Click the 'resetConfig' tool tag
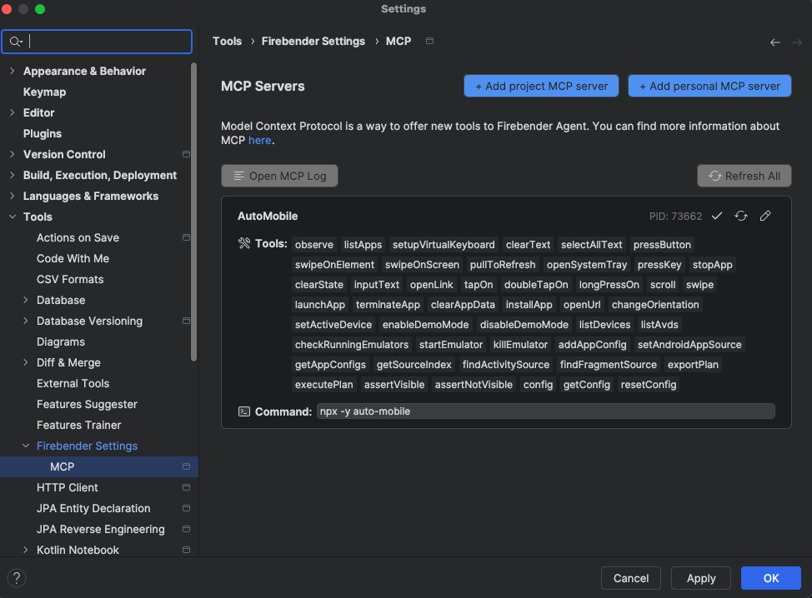This screenshot has width=812, height=598. 649,385
